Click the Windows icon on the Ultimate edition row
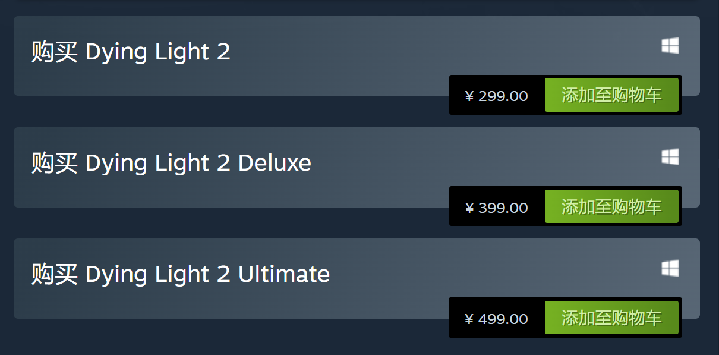The height and width of the screenshot is (355, 719). pyautogui.click(x=670, y=268)
